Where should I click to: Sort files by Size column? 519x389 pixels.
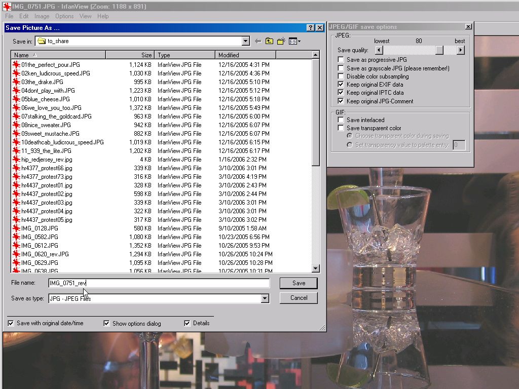(129, 55)
